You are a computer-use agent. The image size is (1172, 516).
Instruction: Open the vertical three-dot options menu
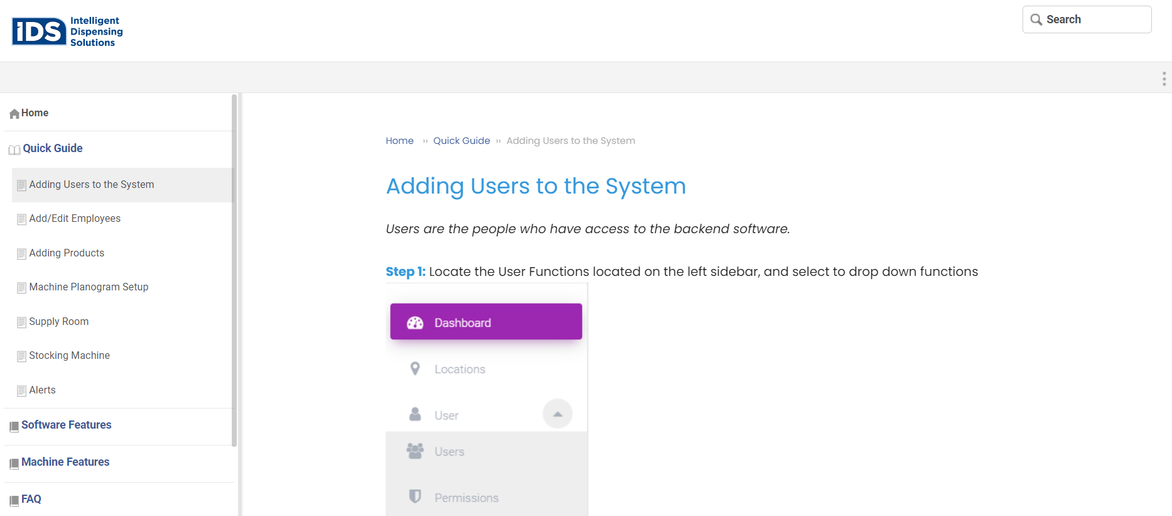click(x=1164, y=79)
